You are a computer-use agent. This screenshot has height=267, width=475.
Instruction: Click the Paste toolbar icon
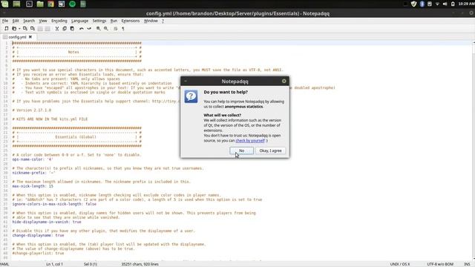pyautogui.click(x=72, y=28)
